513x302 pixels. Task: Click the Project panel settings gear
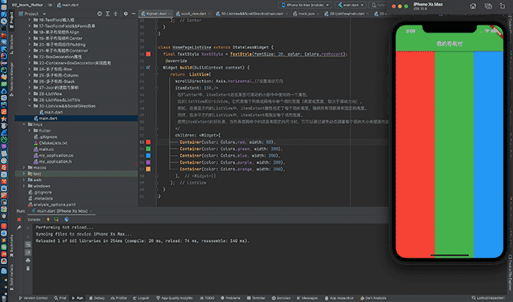tap(125, 13)
